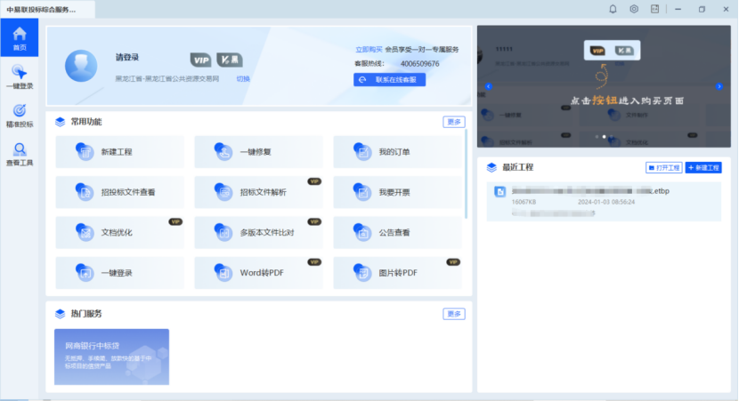Open 多版本文件比对 comparison tool
This screenshot has width=739, height=401.
[x=258, y=233]
